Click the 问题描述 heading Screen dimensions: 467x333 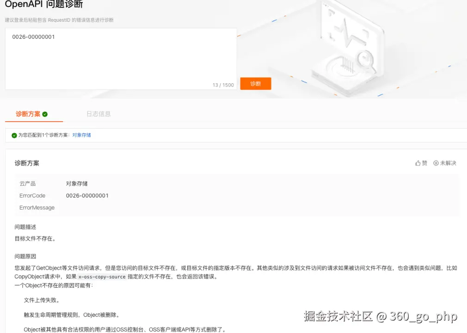[x=25, y=227]
